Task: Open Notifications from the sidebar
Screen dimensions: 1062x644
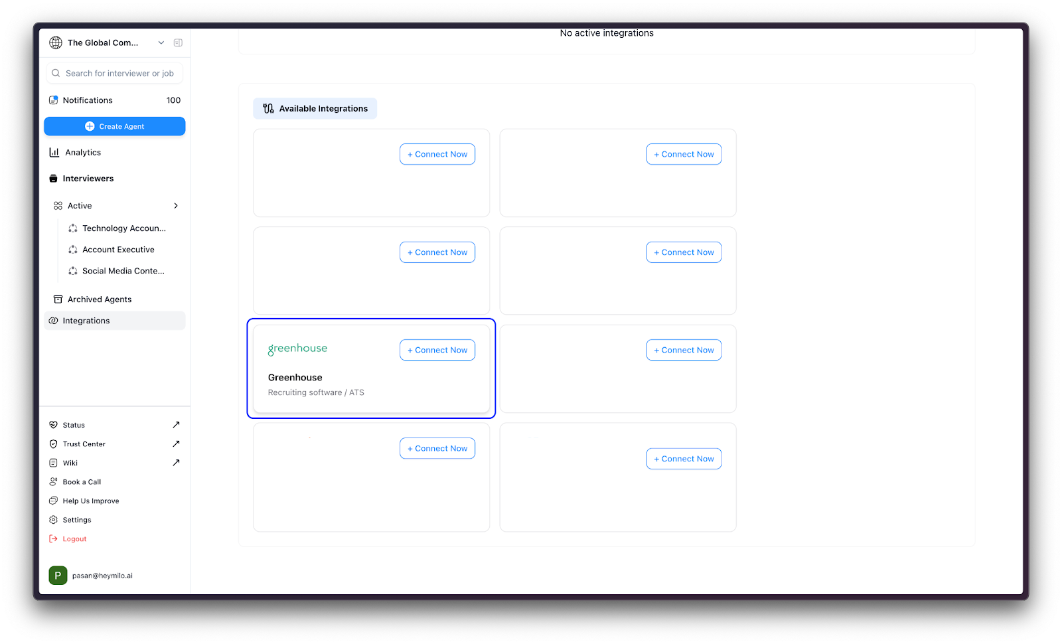Action: click(x=88, y=100)
